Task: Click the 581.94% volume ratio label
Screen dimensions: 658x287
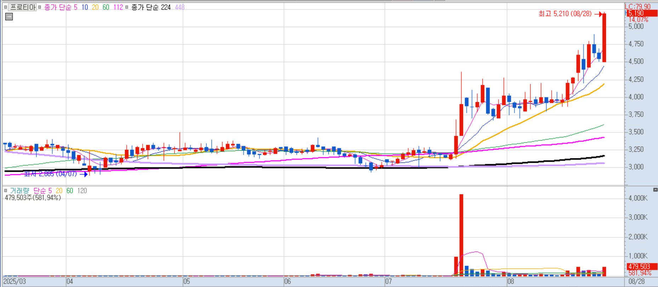Action: 640,273
